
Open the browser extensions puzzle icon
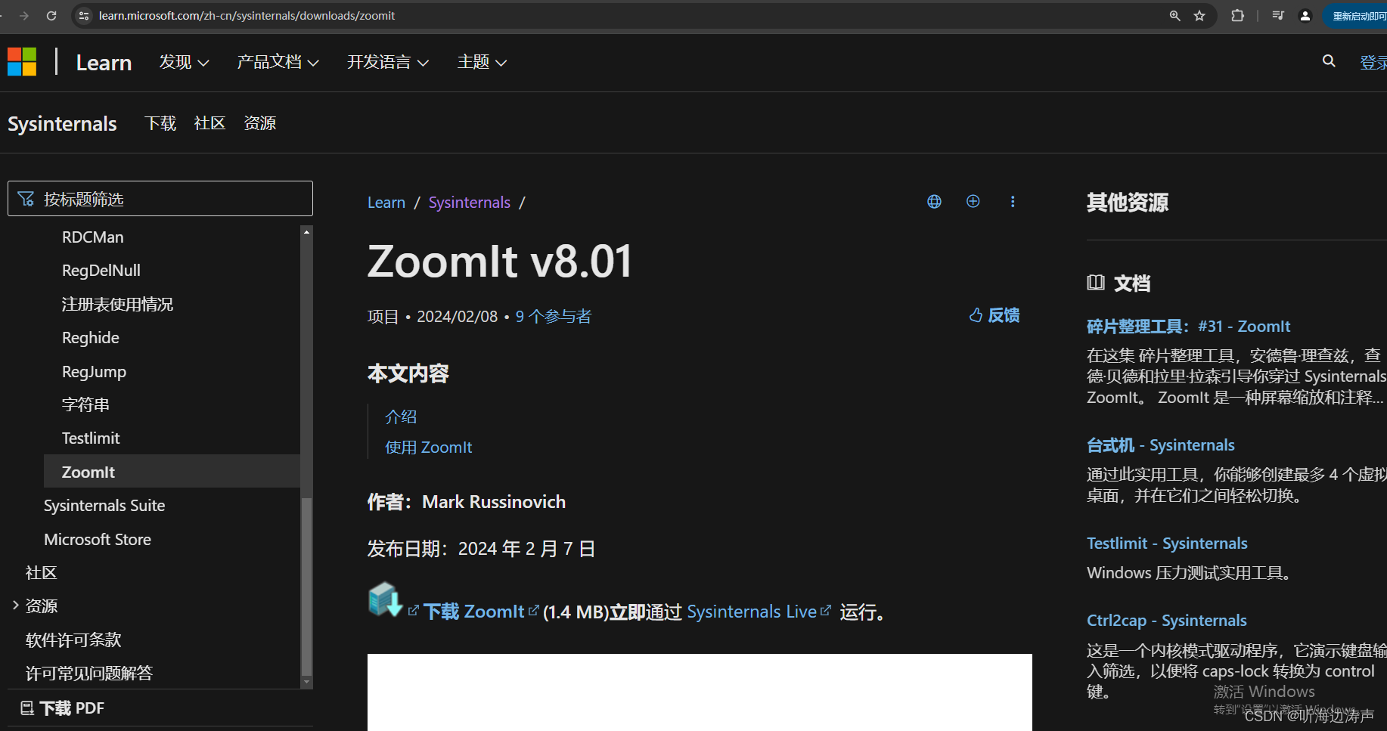click(x=1237, y=15)
